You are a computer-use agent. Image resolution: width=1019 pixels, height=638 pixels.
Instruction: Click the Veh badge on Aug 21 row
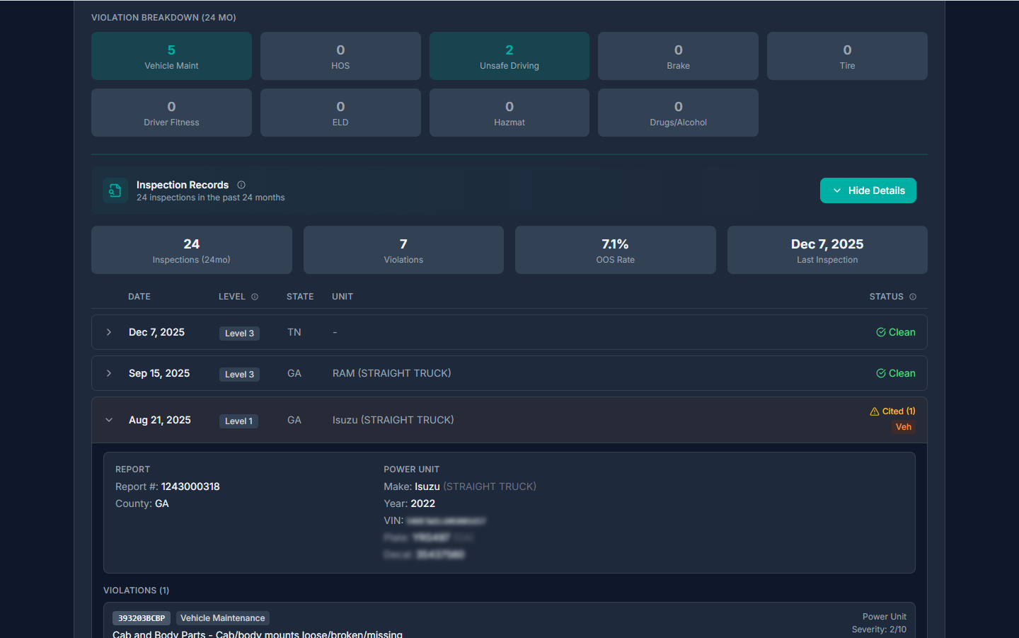click(x=903, y=427)
